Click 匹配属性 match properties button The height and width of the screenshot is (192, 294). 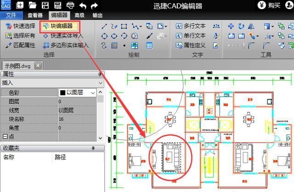coord(20,45)
